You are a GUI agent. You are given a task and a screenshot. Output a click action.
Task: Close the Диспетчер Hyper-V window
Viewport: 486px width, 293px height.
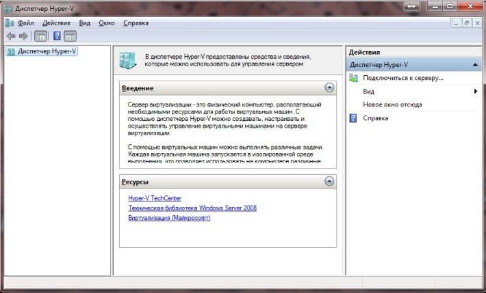[x=470, y=6]
